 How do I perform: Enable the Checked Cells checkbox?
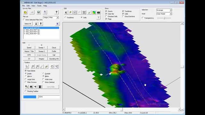click(x=106, y=16)
